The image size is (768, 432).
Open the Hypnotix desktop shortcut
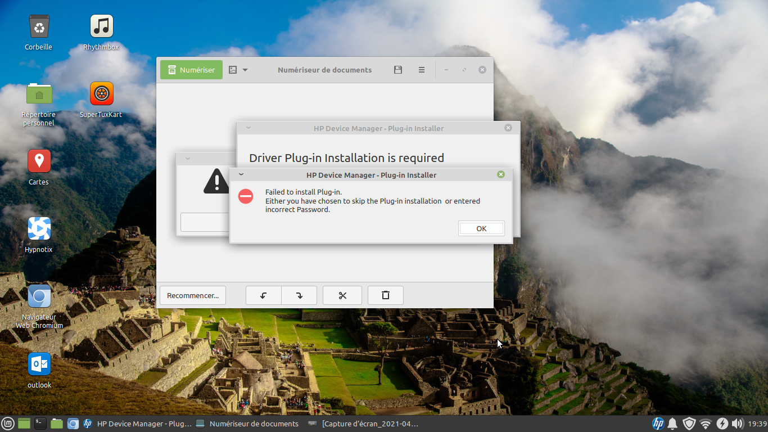pyautogui.click(x=39, y=229)
